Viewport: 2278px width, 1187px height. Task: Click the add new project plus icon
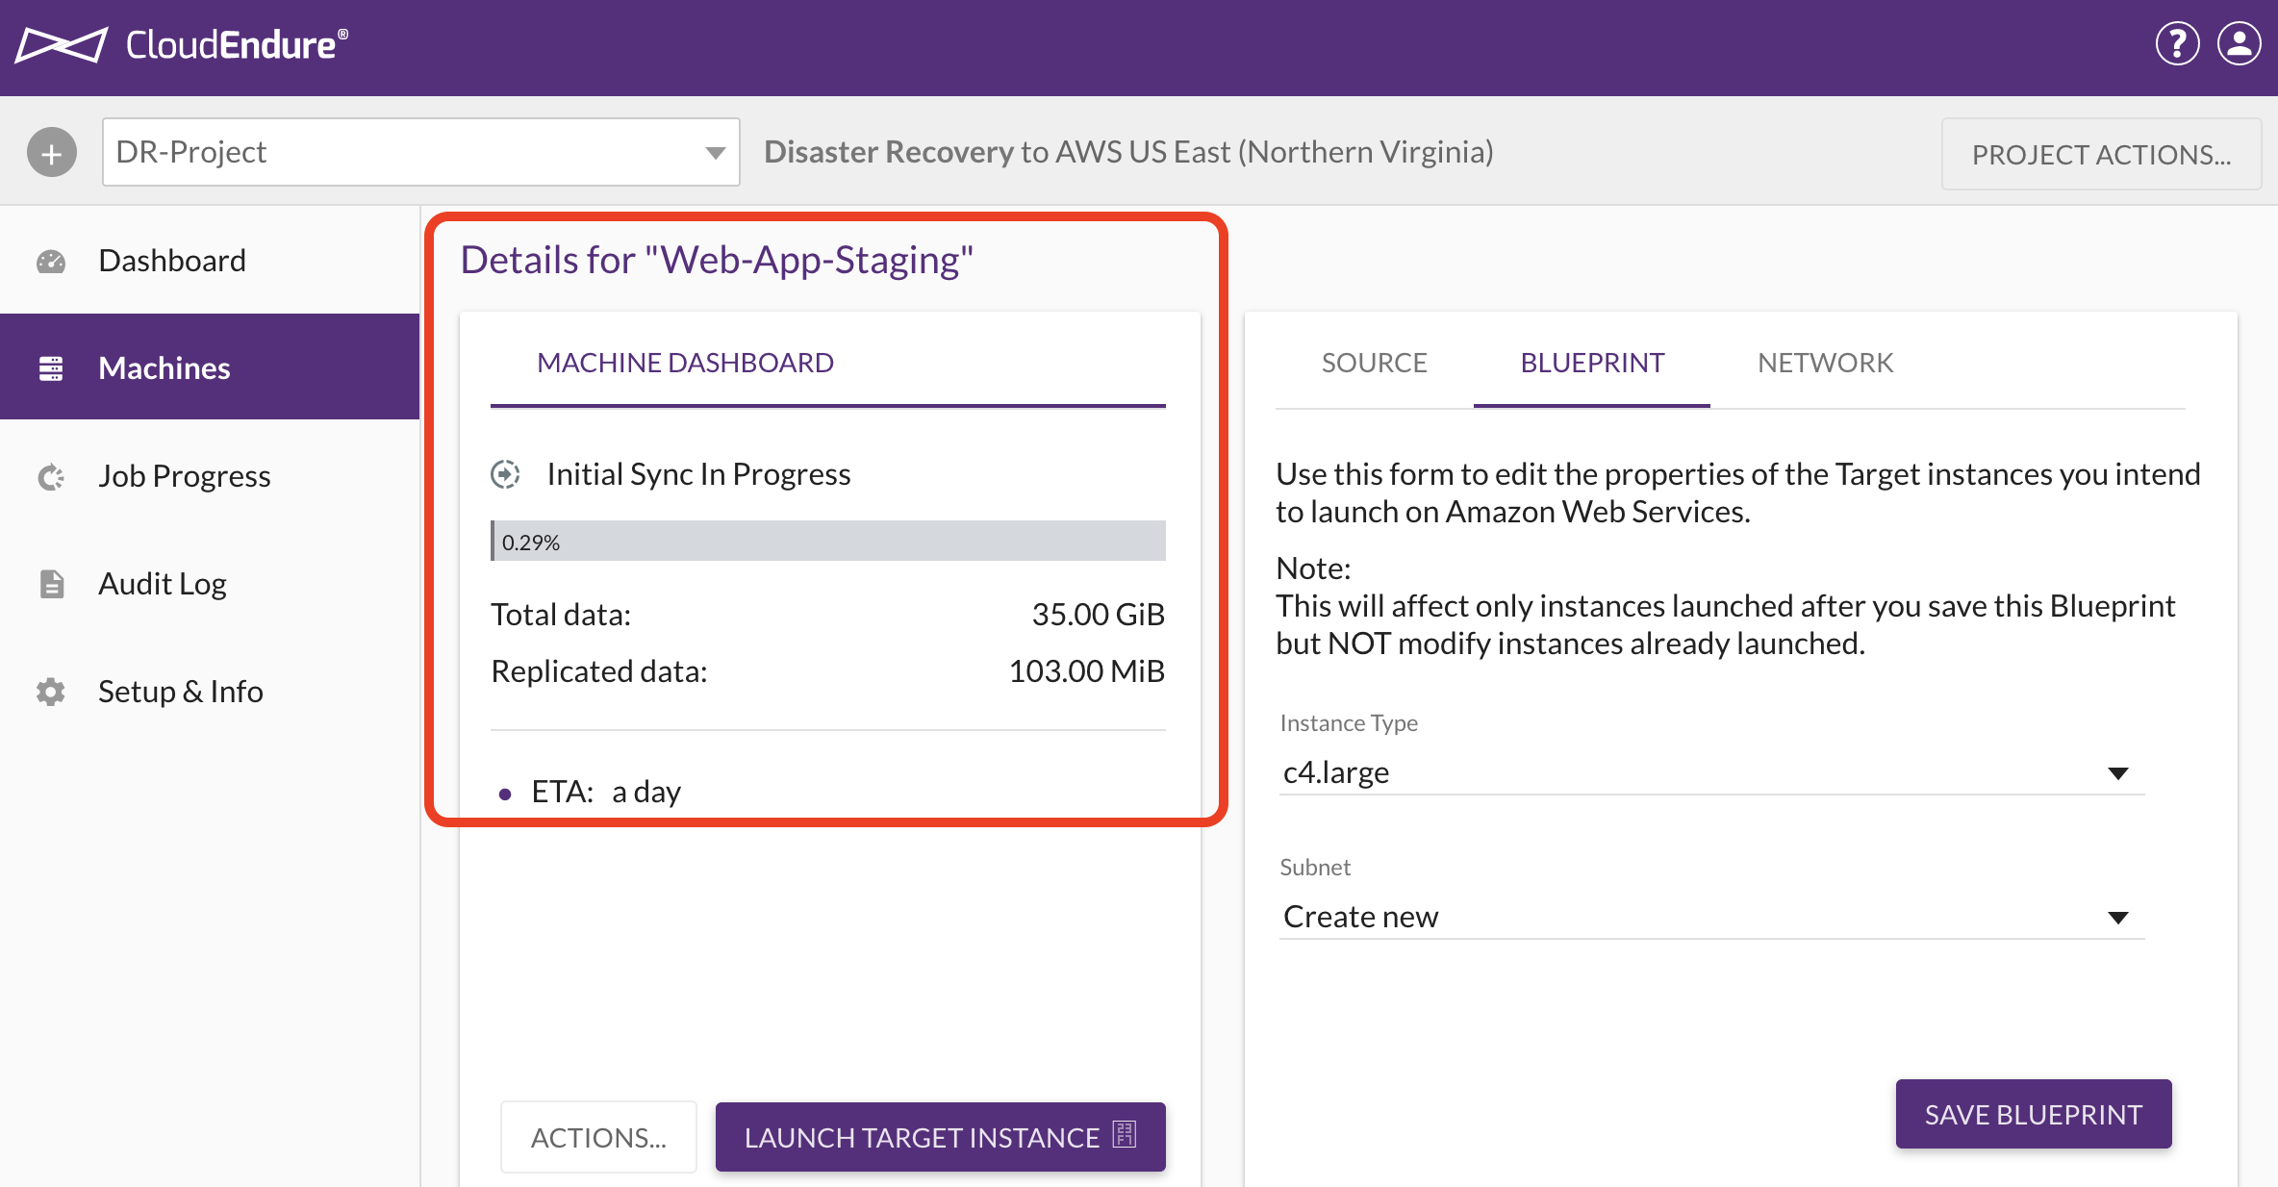click(53, 151)
